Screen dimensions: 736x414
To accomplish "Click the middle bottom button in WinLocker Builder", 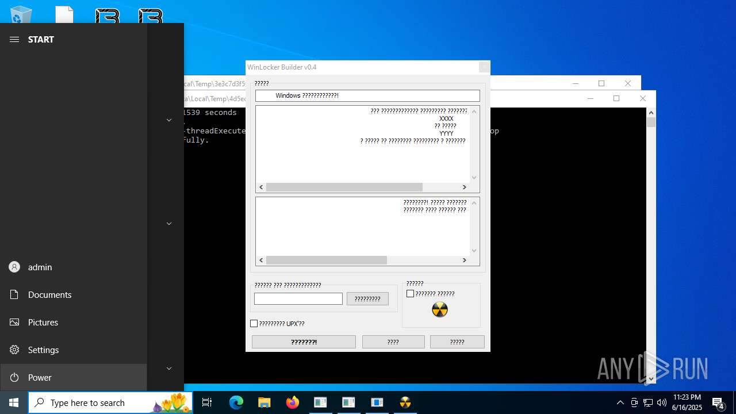I will 393,342.
